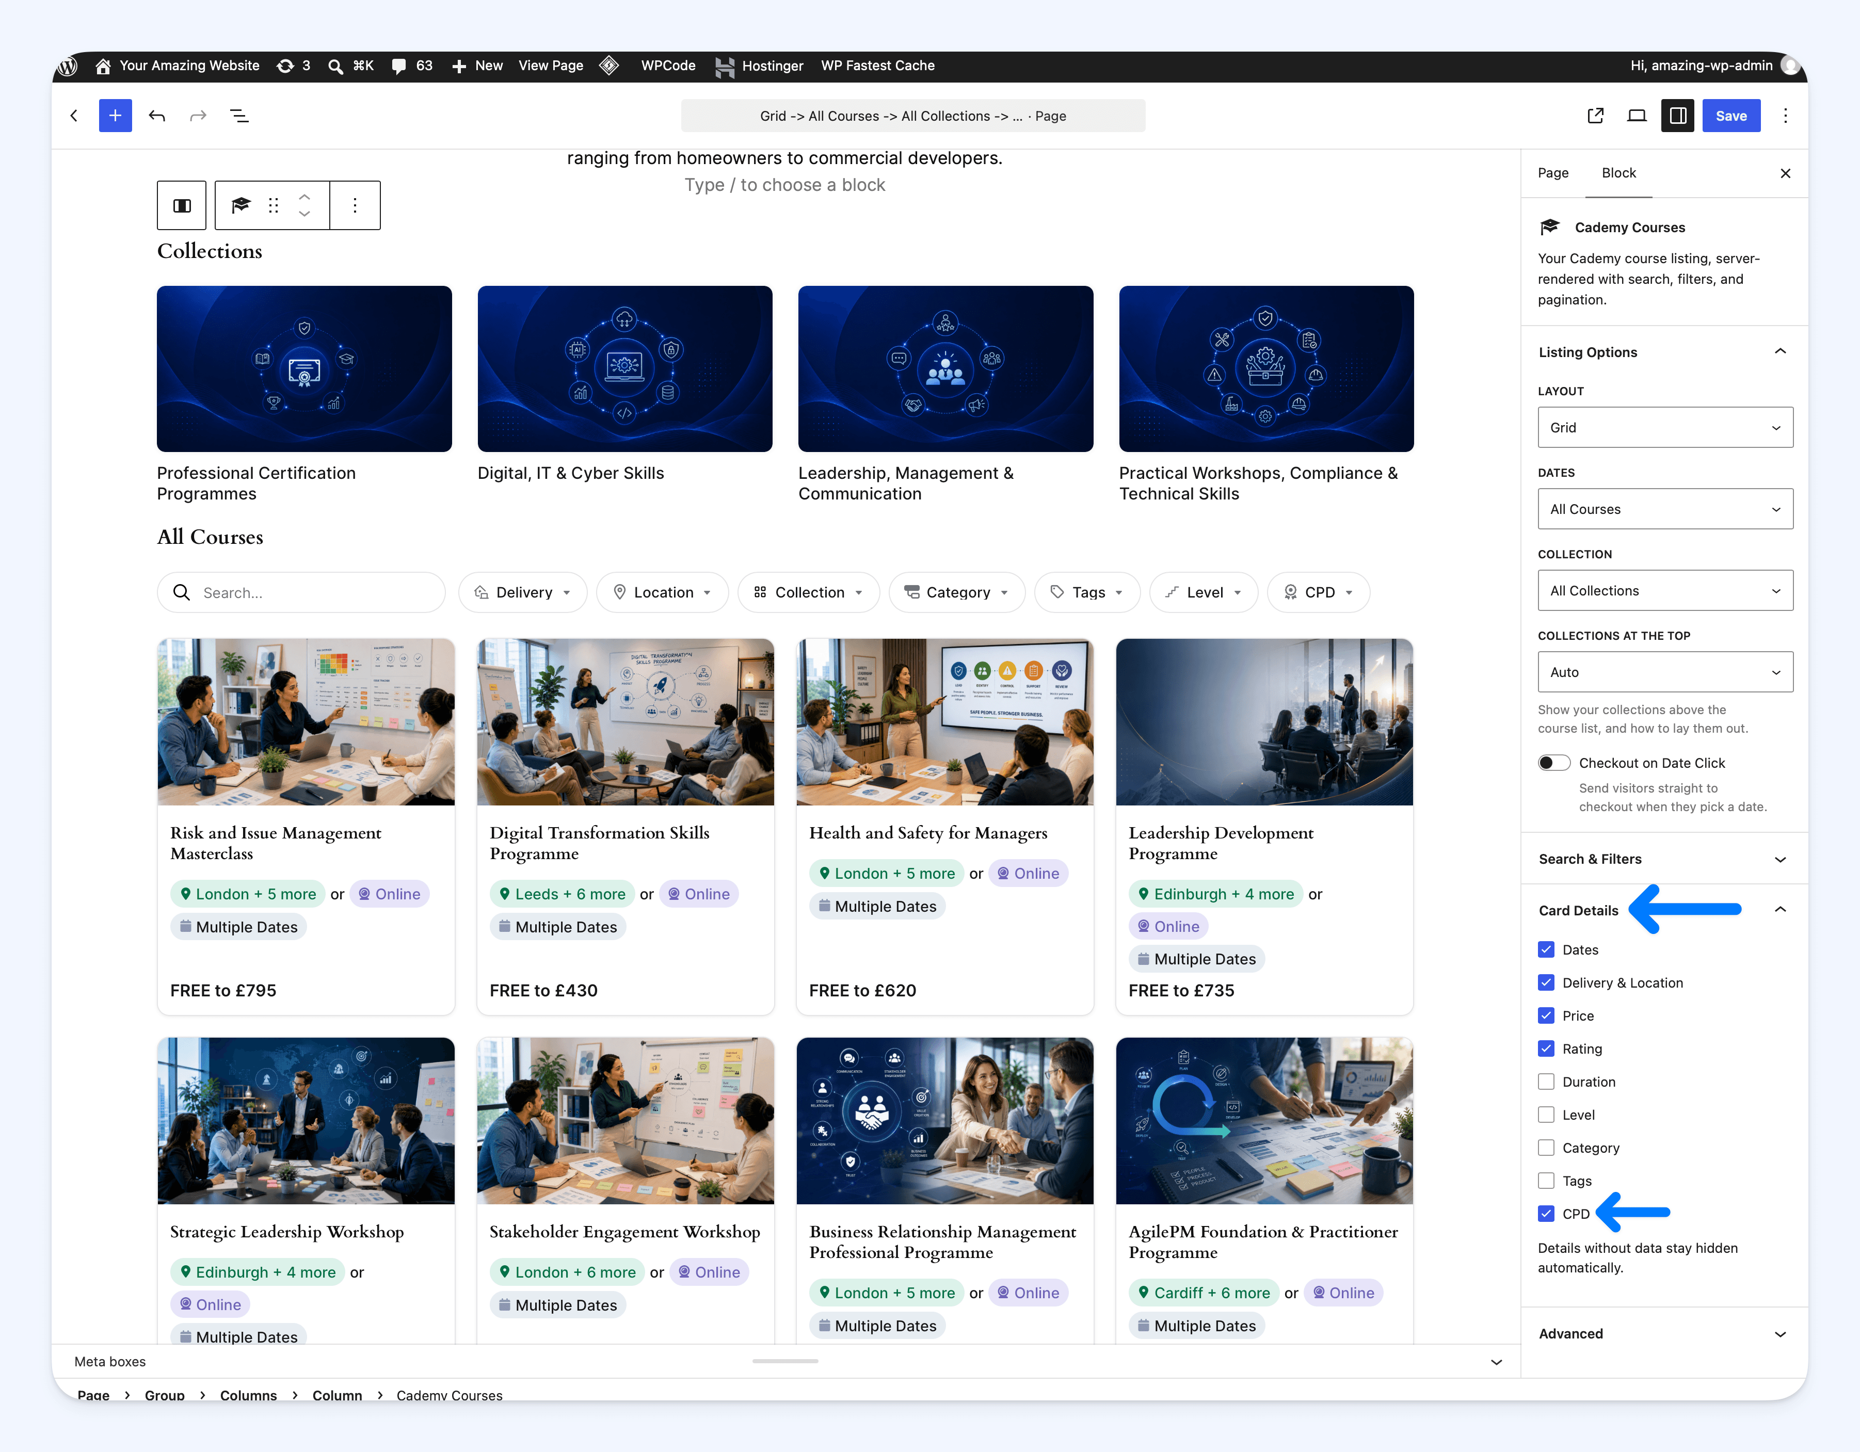Open the document overview list view
This screenshot has width=1860, height=1452.
click(239, 116)
